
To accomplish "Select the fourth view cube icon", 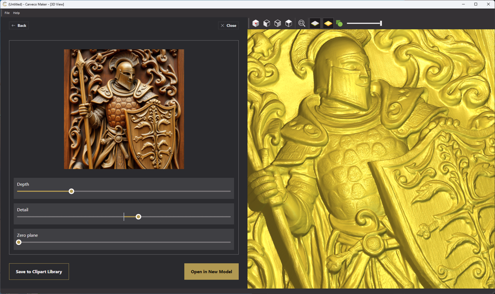I will 289,23.
